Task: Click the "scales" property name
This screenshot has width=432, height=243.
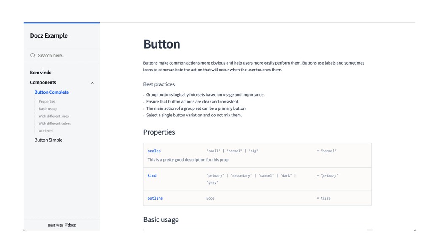Action: pyautogui.click(x=154, y=151)
